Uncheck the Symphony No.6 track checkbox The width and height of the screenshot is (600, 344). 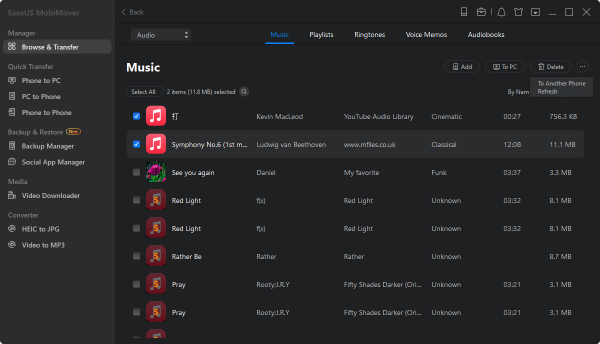point(136,144)
